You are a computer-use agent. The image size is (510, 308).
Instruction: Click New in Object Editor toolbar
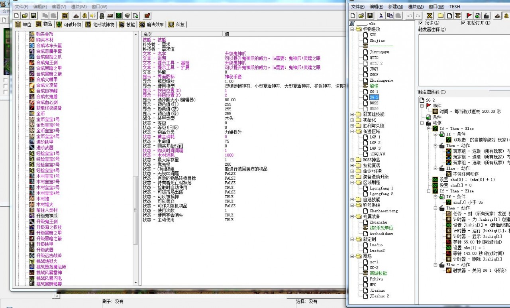[x=17, y=16]
